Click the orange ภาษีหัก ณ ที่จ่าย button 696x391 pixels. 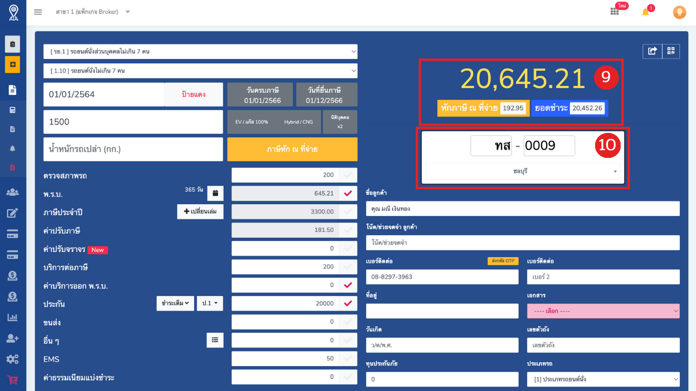292,149
